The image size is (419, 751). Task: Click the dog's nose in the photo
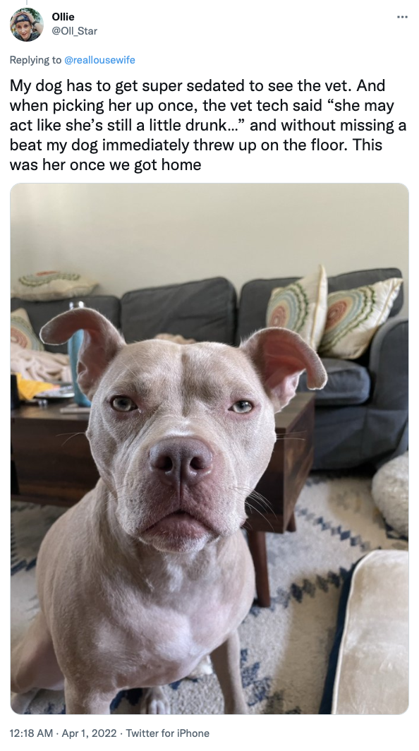181,461
